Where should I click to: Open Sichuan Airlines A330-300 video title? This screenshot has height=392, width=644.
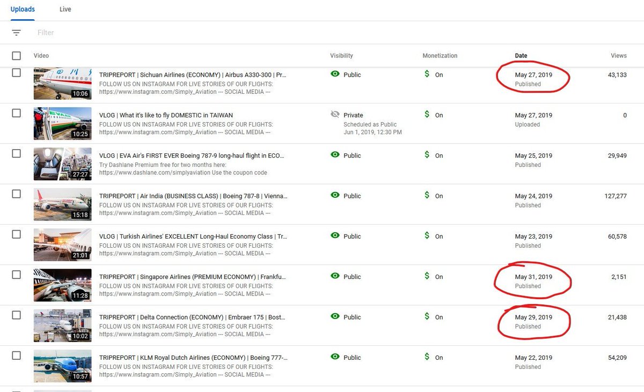click(x=193, y=75)
